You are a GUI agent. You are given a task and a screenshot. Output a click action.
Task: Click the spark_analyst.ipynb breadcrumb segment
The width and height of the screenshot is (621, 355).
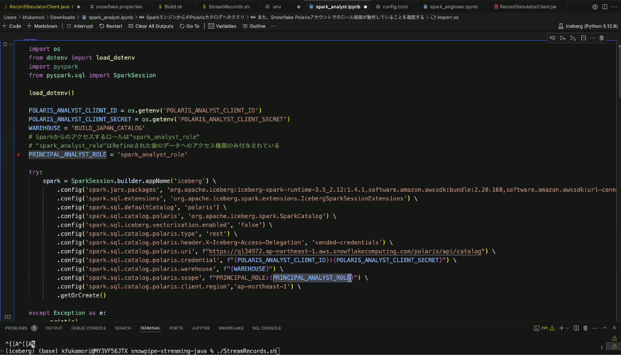pyautogui.click(x=107, y=17)
